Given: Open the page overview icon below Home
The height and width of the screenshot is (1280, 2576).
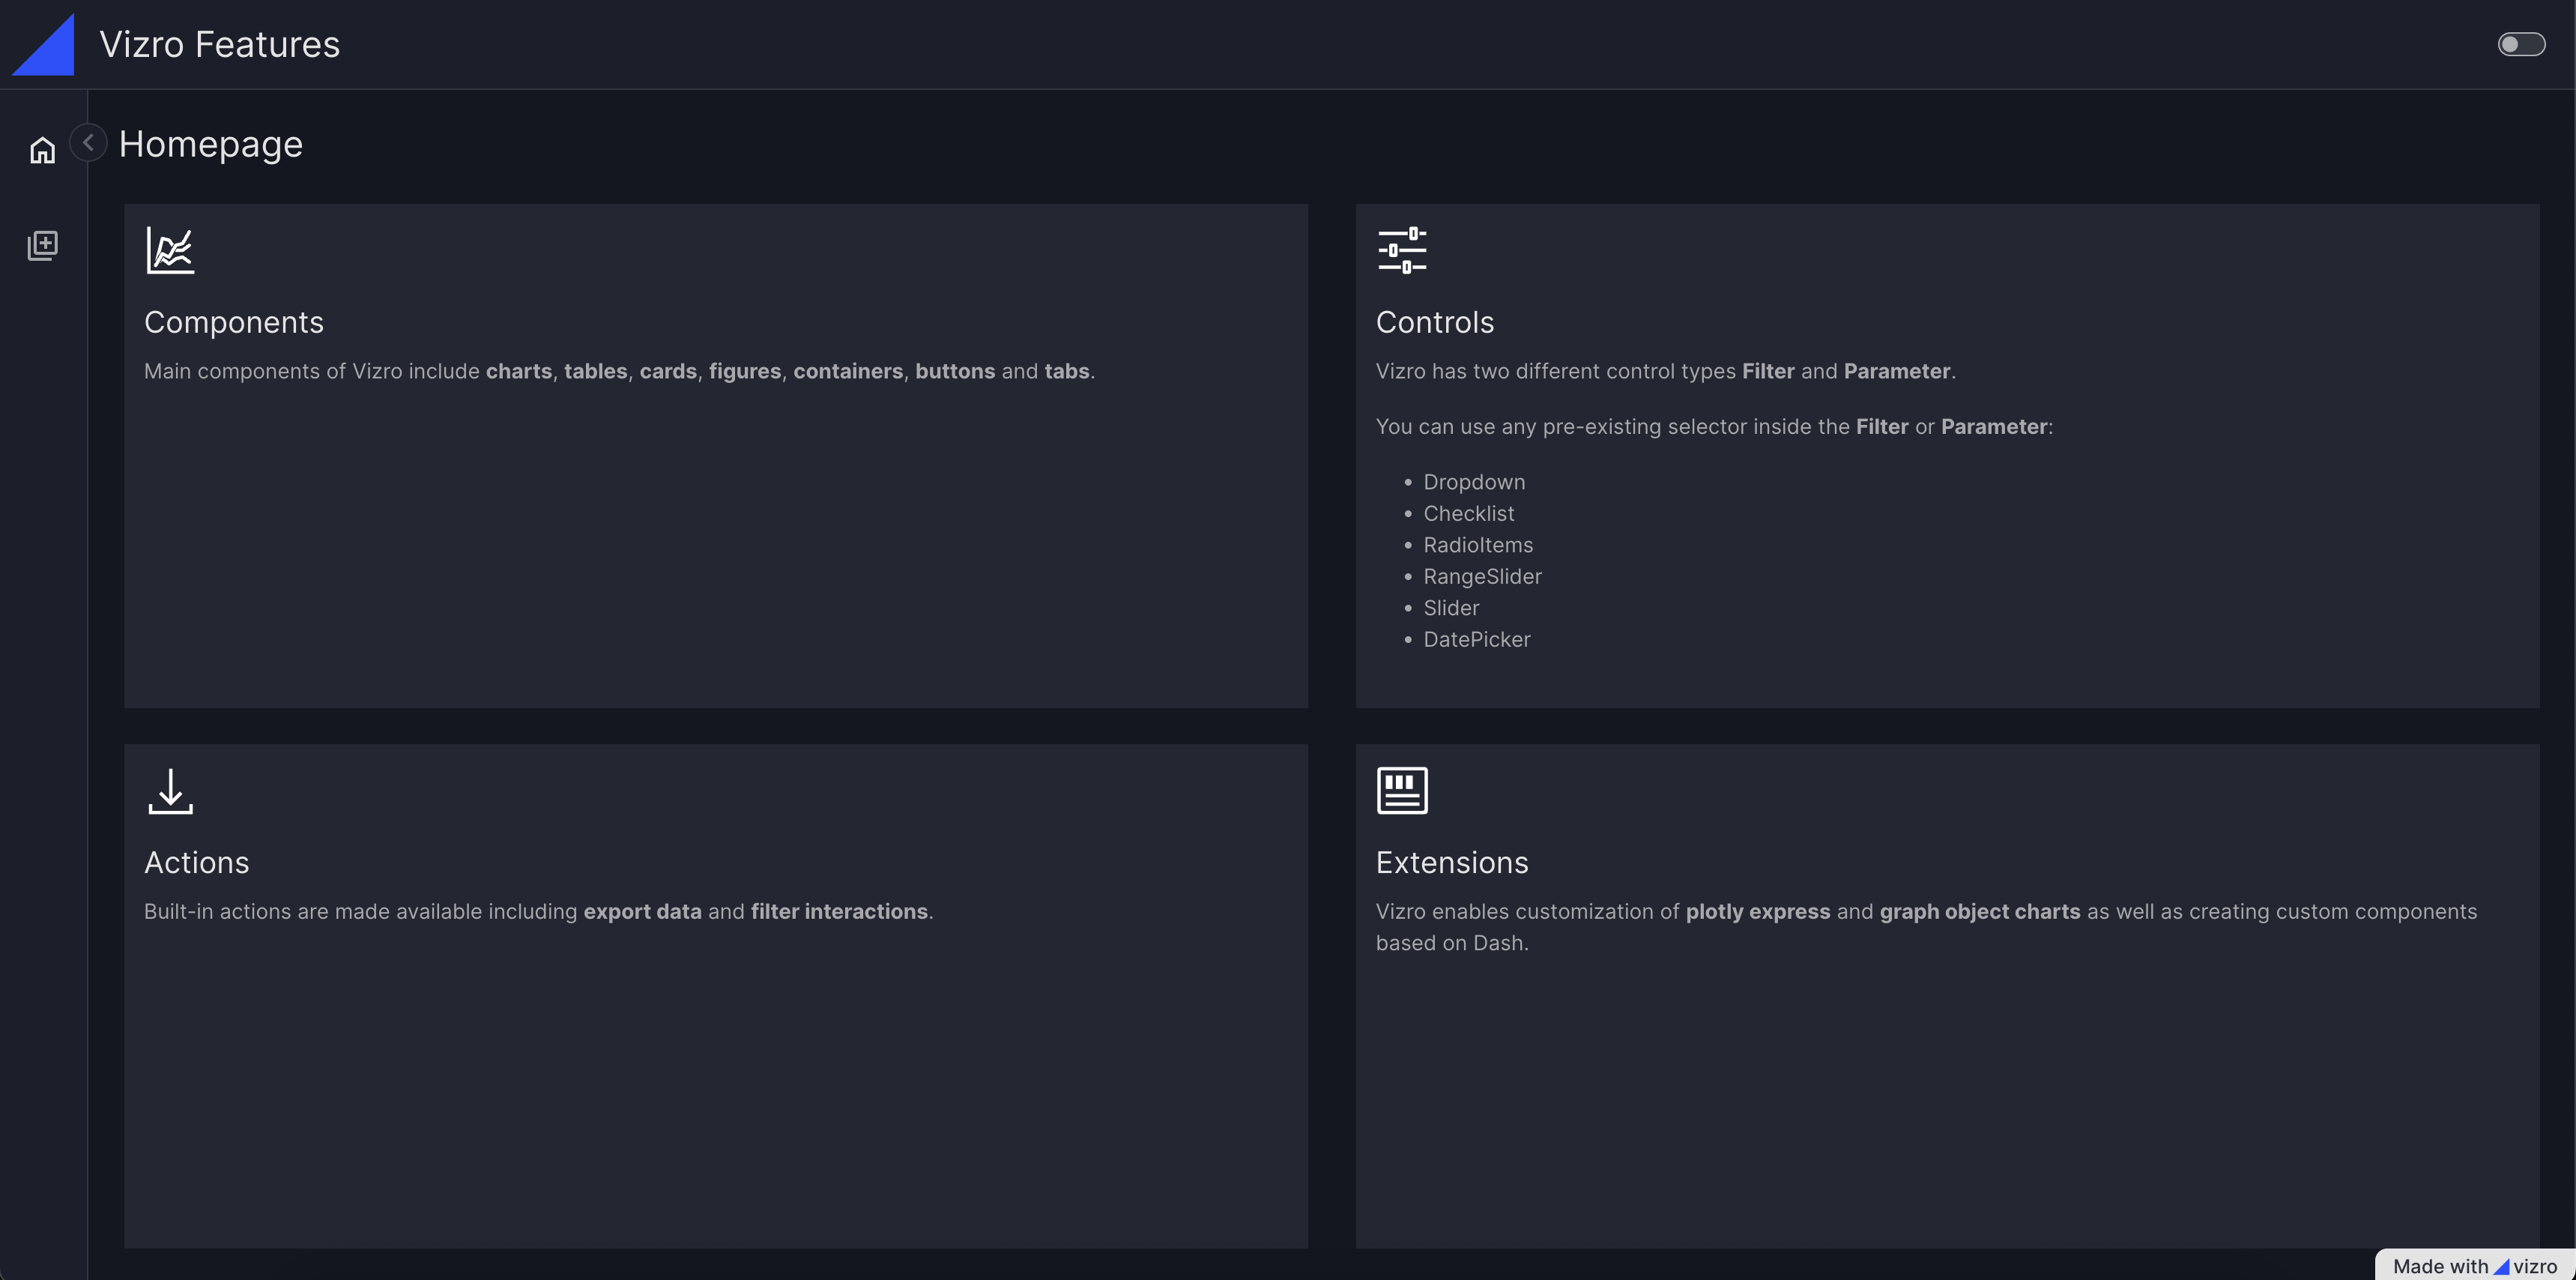Looking at the screenshot, I should click(x=42, y=245).
